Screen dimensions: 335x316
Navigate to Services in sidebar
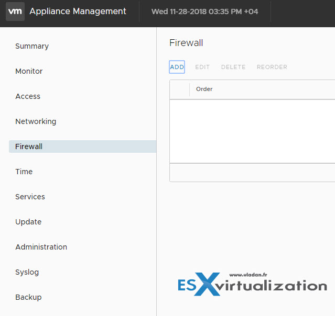[x=30, y=197]
